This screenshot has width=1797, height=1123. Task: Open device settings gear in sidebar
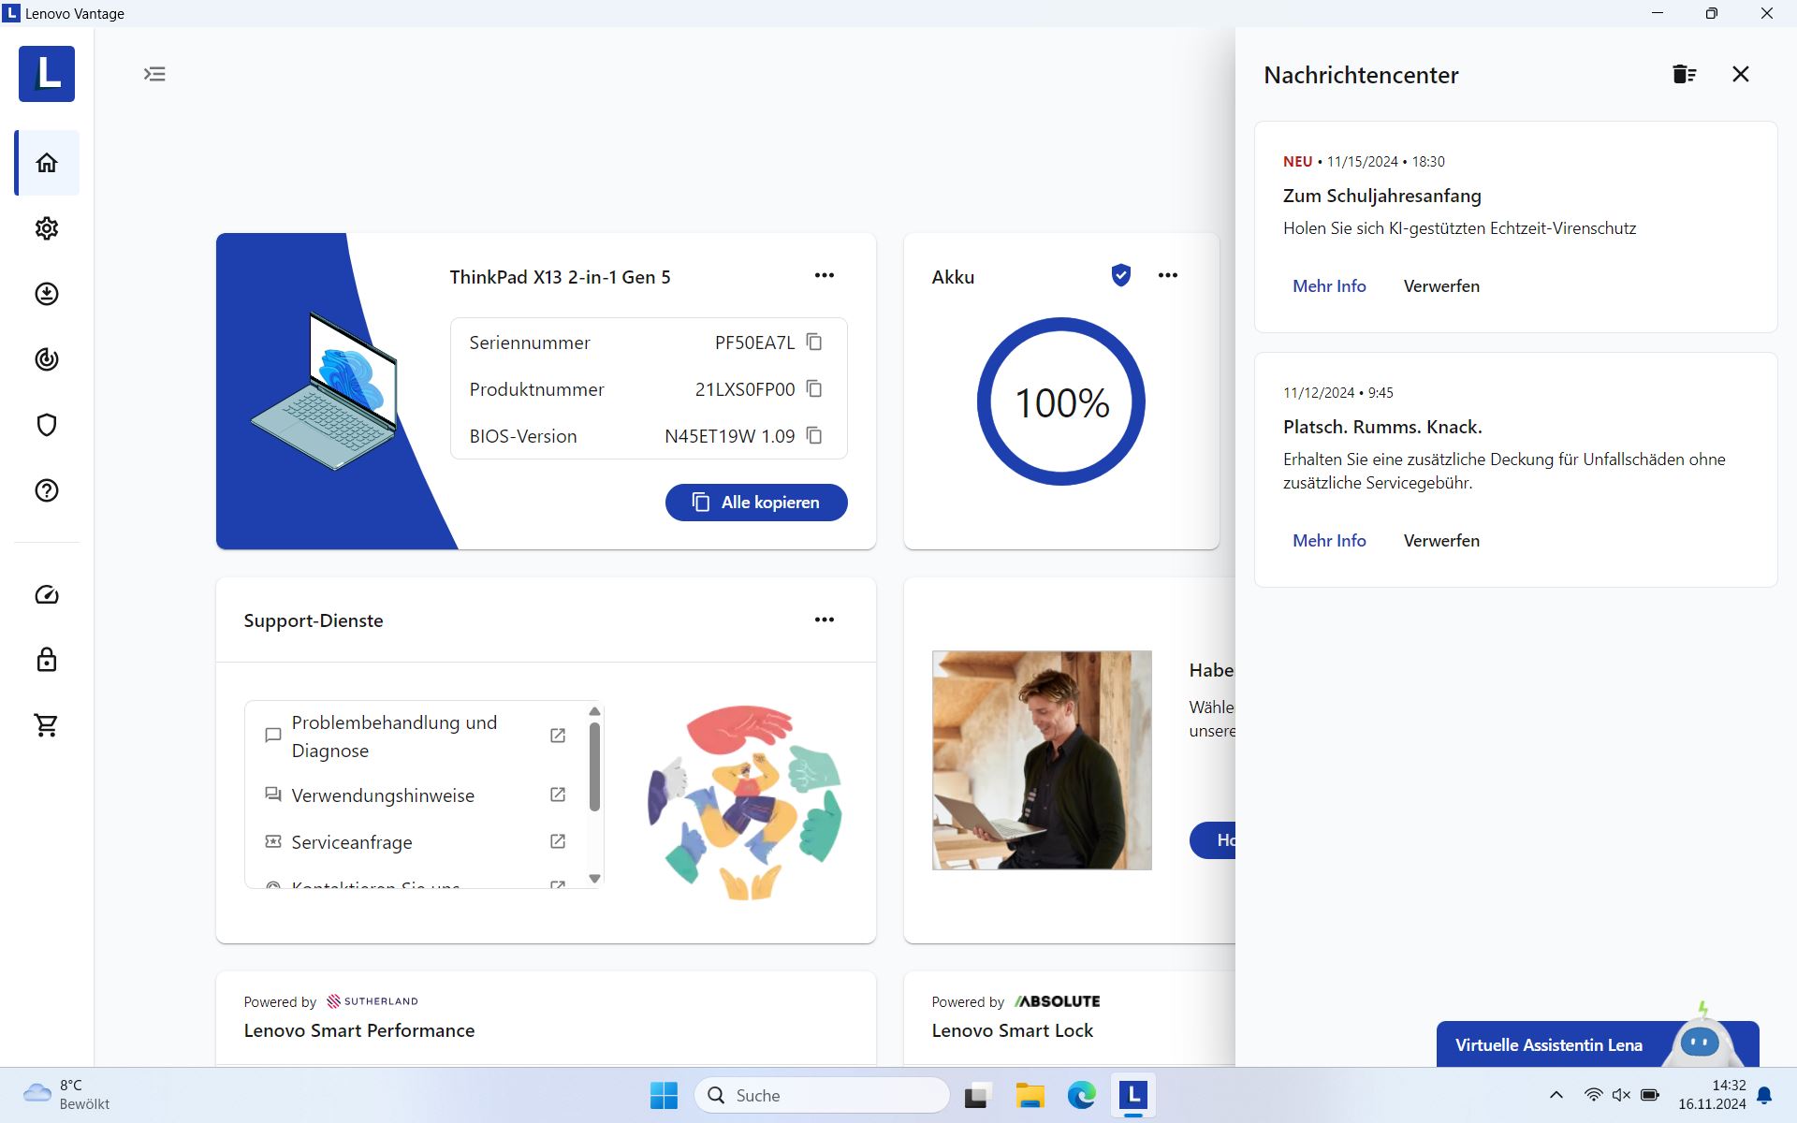[47, 228]
